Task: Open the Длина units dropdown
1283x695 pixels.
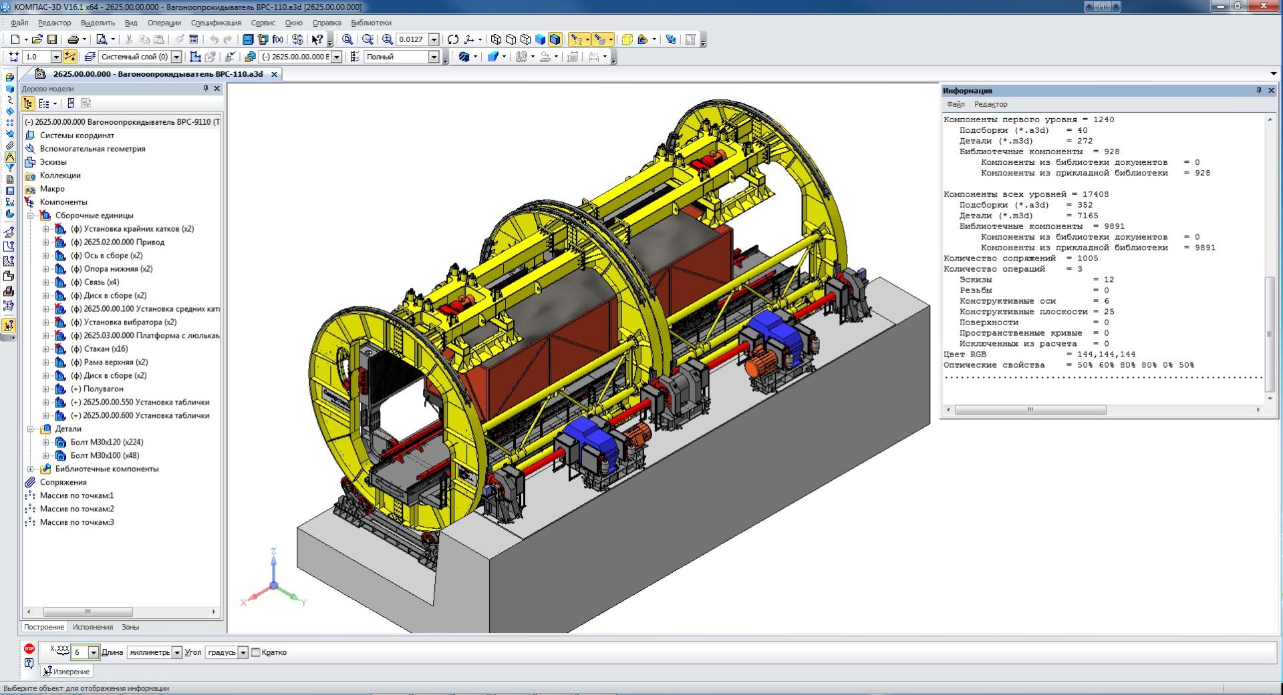Action: pos(176,652)
